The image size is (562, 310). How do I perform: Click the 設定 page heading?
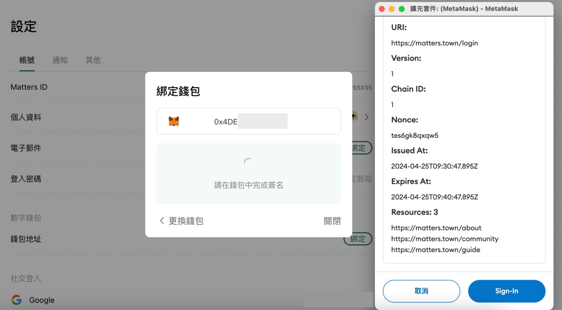coord(23,27)
